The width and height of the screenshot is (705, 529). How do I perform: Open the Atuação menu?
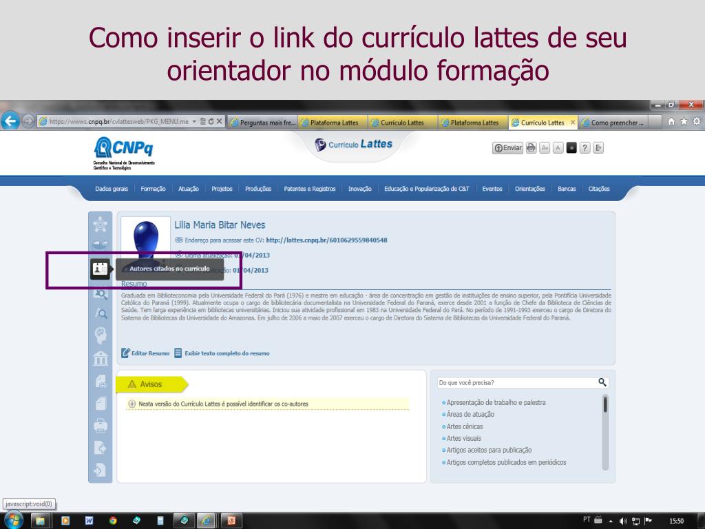189,189
